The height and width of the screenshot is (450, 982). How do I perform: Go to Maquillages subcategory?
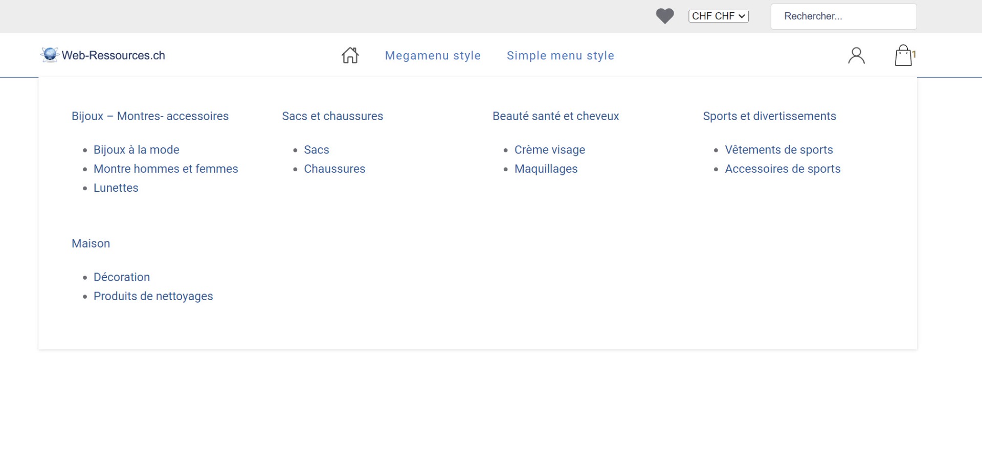coord(546,169)
